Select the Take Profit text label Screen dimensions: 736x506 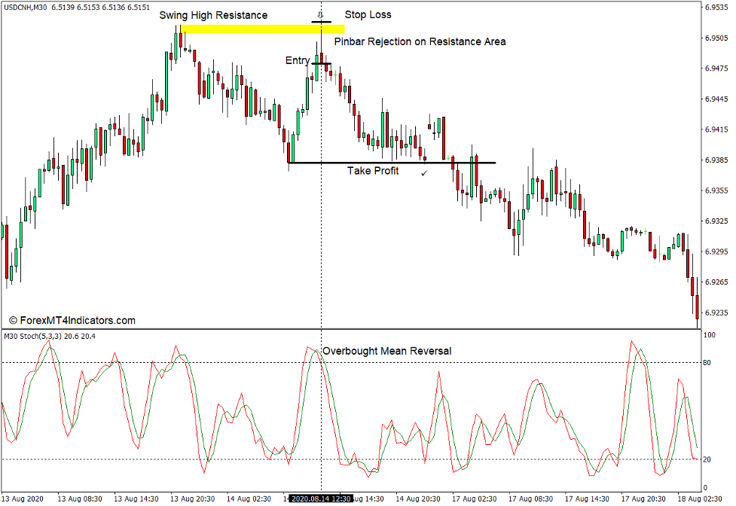[373, 170]
